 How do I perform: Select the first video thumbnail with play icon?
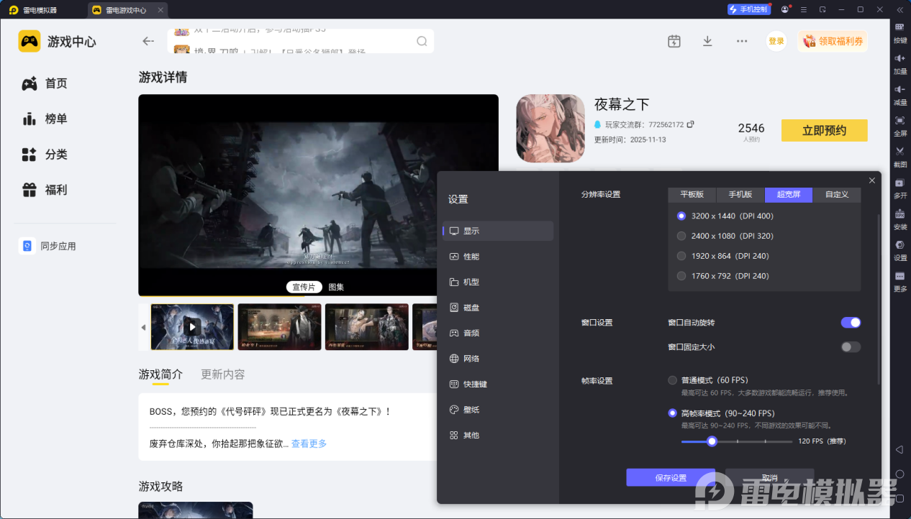click(x=192, y=326)
